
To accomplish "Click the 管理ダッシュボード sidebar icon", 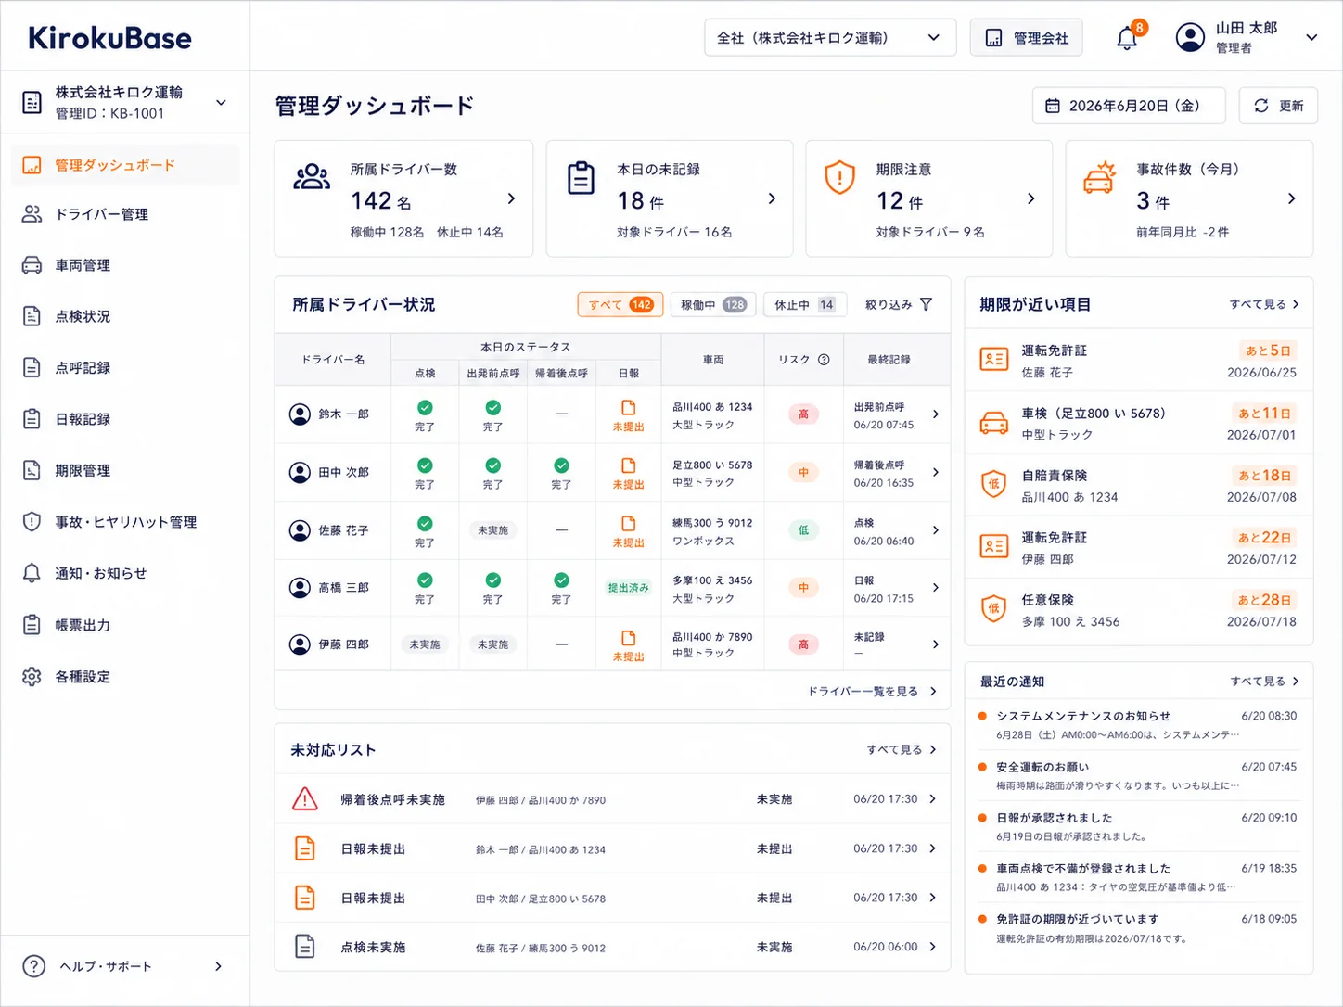I will tap(32, 165).
